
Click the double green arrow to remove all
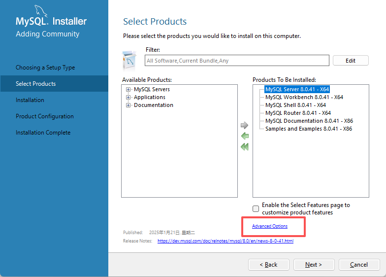pyautogui.click(x=245, y=147)
